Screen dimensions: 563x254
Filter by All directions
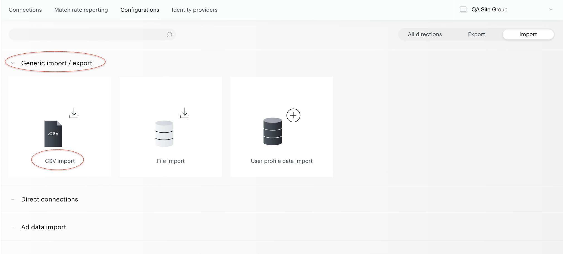click(x=425, y=34)
